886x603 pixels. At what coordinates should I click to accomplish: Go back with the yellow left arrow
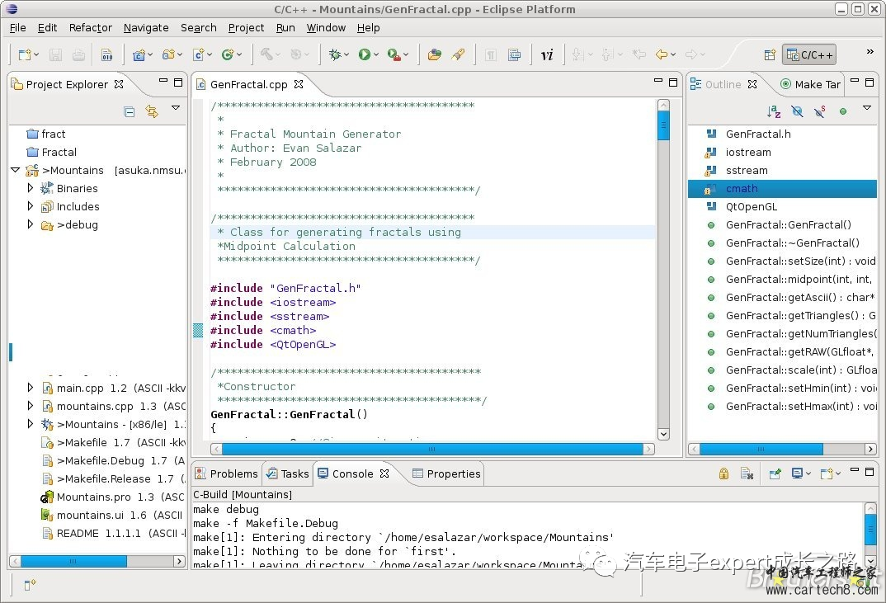pyautogui.click(x=661, y=54)
